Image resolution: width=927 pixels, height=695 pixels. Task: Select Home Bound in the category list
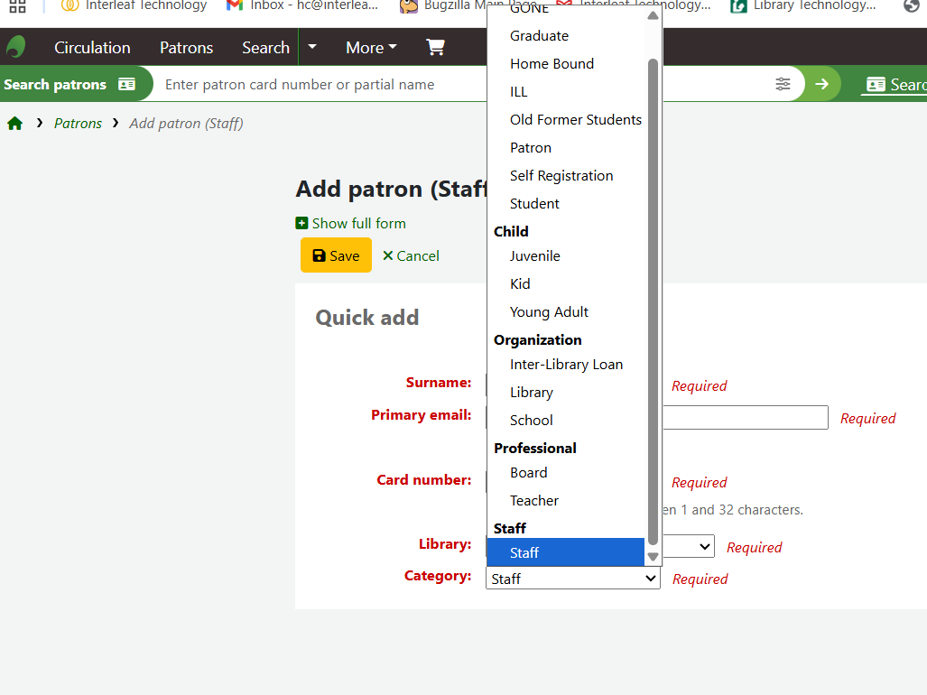[565, 64]
